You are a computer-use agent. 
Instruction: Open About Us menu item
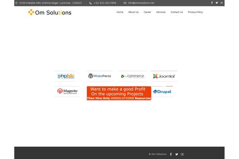[133, 12]
